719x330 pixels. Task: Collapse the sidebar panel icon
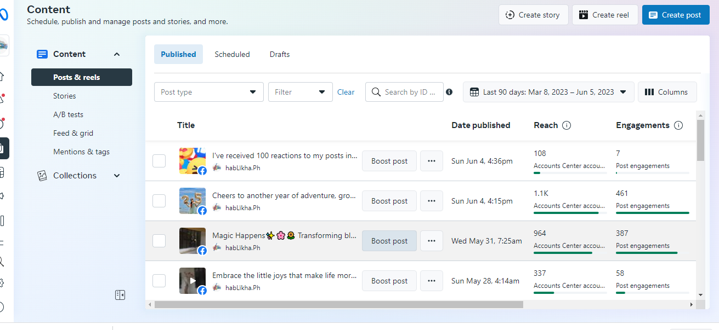[120, 295]
